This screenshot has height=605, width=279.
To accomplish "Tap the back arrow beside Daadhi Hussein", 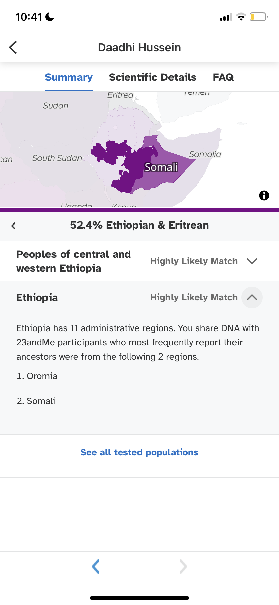I will coord(13,48).
